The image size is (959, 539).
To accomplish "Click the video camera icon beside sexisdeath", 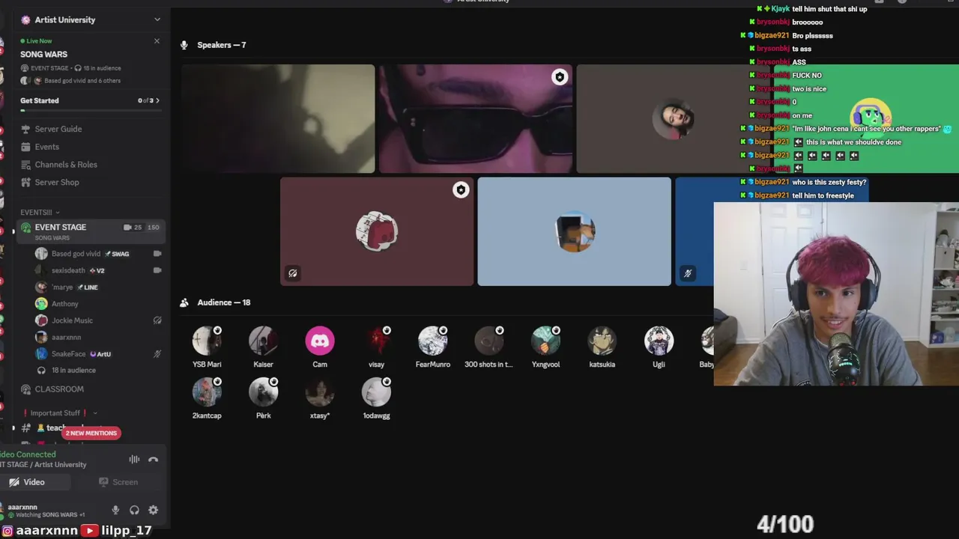I will pos(157,270).
